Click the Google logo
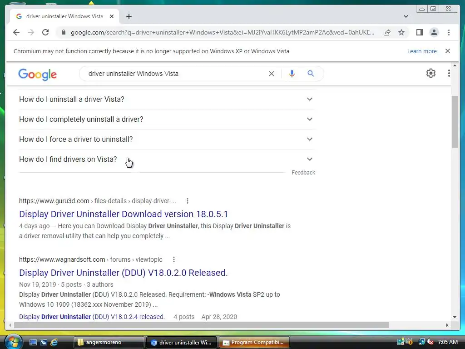465x349 pixels. point(37,74)
